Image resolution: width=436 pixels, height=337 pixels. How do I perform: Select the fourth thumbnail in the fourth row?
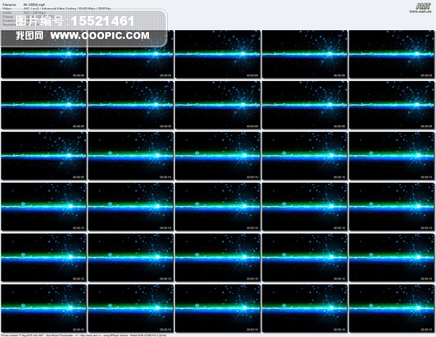(x=305, y=206)
